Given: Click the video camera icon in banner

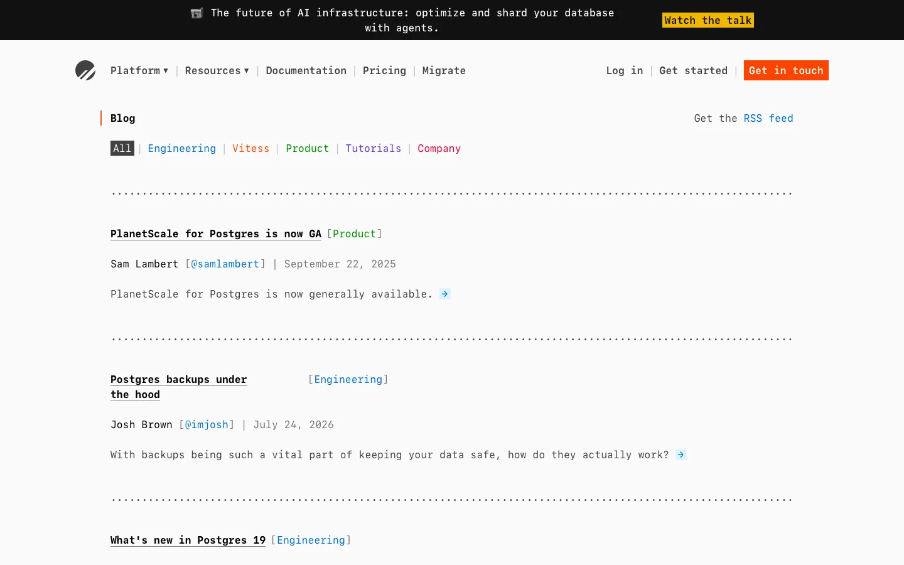Looking at the screenshot, I should pyautogui.click(x=196, y=13).
